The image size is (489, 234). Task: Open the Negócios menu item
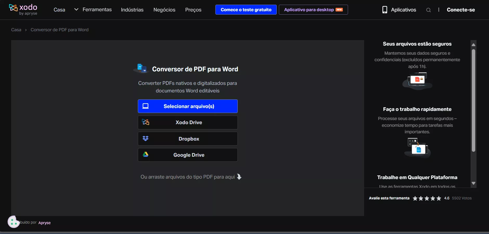[x=164, y=10]
